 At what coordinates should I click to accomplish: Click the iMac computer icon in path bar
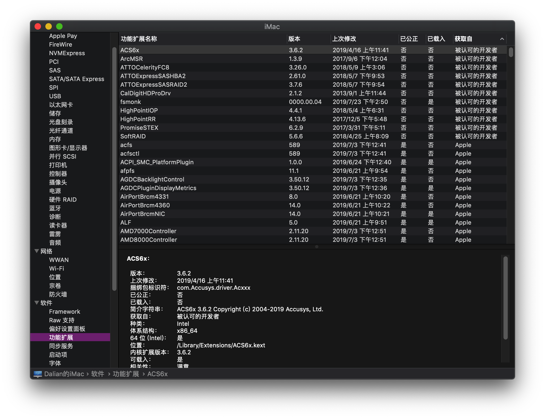click(x=38, y=374)
